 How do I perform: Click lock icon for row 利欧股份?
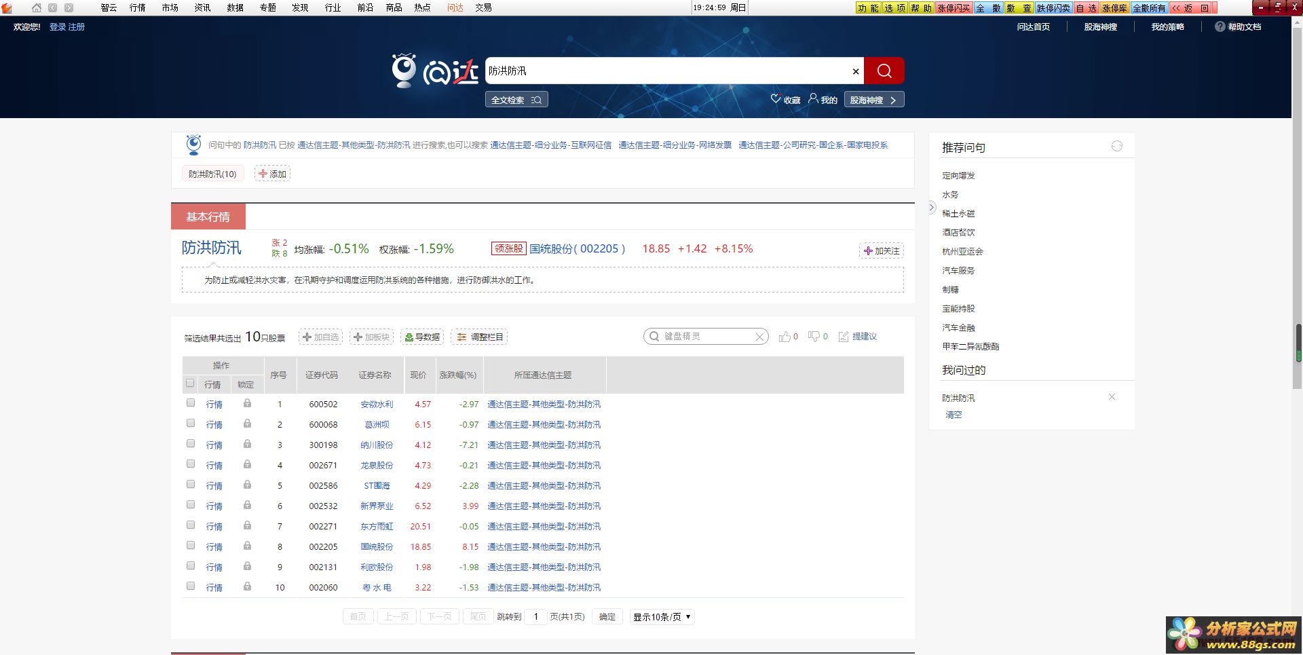pyautogui.click(x=247, y=566)
